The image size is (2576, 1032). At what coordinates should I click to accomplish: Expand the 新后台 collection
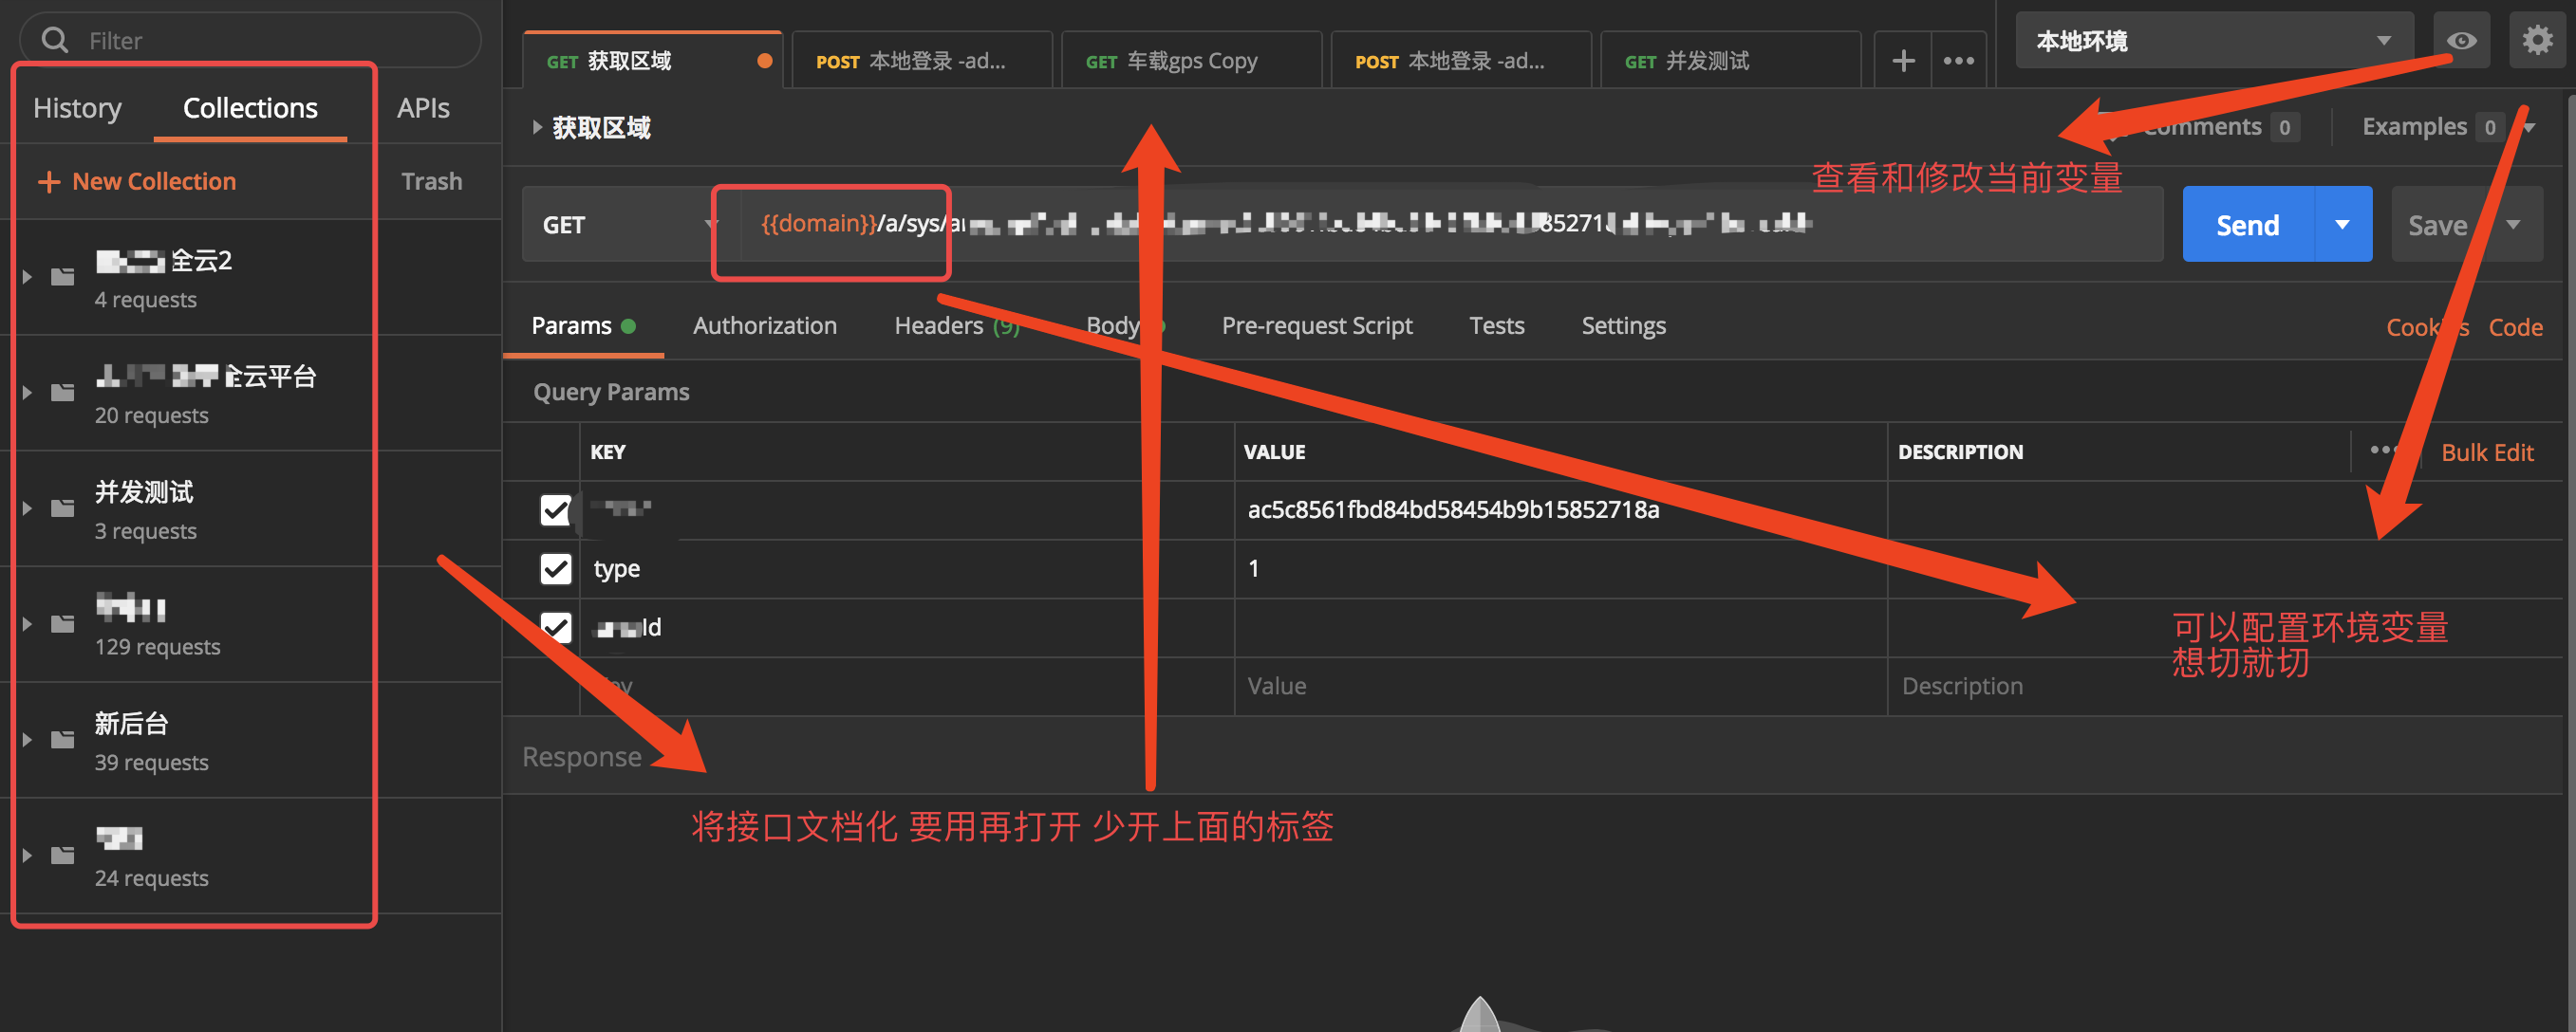pos(27,738)
